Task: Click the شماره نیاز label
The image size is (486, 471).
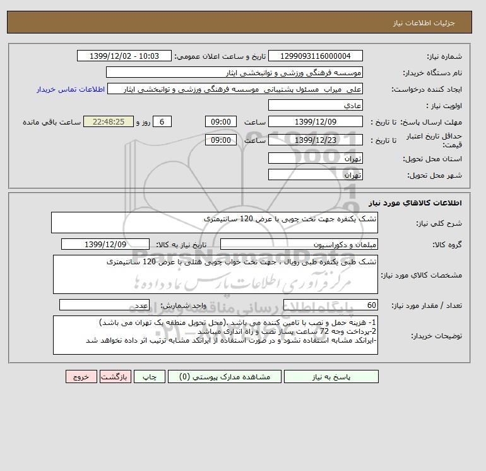Action: click(x=444, y=56)
